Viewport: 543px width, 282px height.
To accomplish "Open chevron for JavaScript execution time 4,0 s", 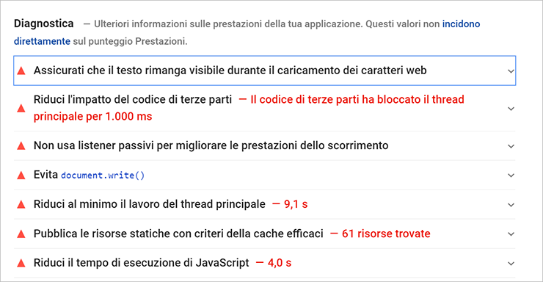I will tap(511, 264).
